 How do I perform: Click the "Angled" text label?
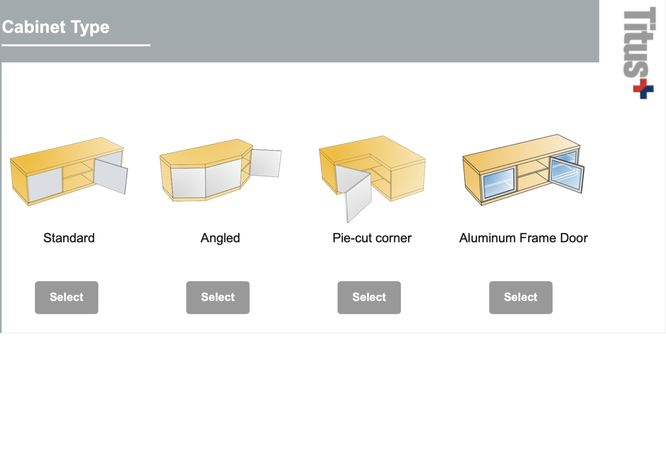(x=220, y=238)
